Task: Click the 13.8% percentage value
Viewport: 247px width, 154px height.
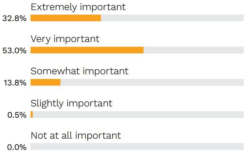Action: coord(15,83)
